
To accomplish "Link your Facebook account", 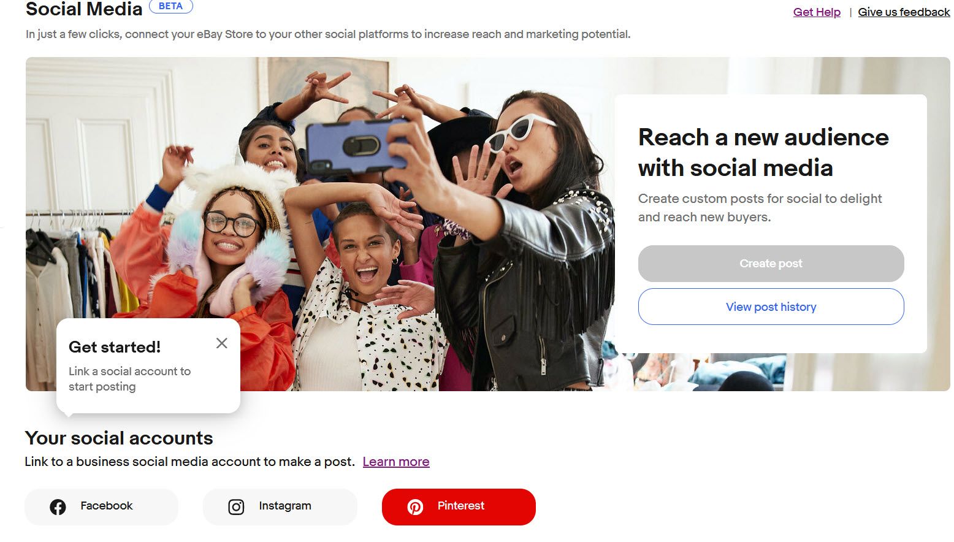I will point(101,507).
